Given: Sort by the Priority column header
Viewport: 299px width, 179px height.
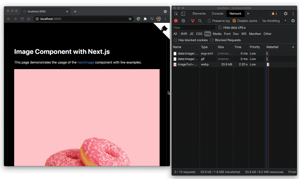Looking at the screenshot, I should pyautogui.click(x=256, y=47).
